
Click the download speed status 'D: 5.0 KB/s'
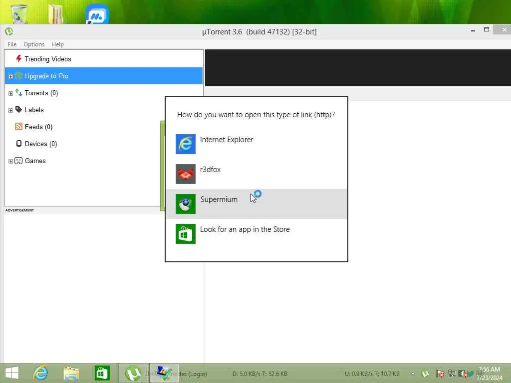(260, 374)
